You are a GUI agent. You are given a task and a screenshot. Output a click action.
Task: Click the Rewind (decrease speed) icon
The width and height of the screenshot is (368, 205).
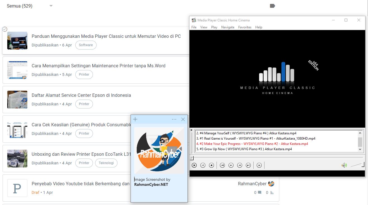pos(231,165)
